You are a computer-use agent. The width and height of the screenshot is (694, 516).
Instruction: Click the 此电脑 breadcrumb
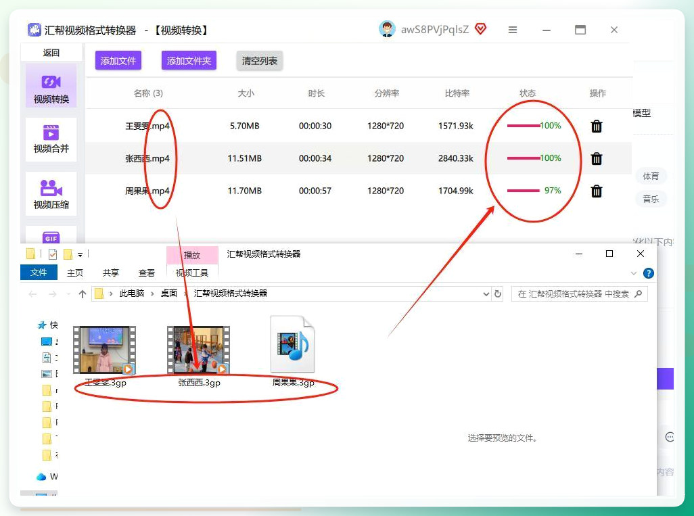click(x=132, y=294)
